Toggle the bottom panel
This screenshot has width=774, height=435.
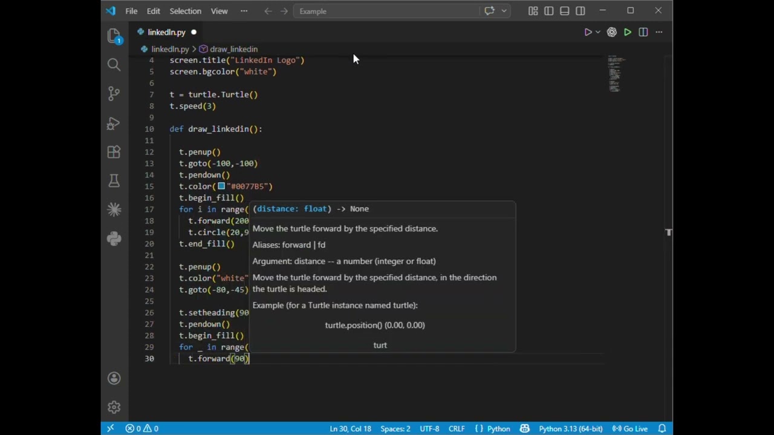pos(564,11)
